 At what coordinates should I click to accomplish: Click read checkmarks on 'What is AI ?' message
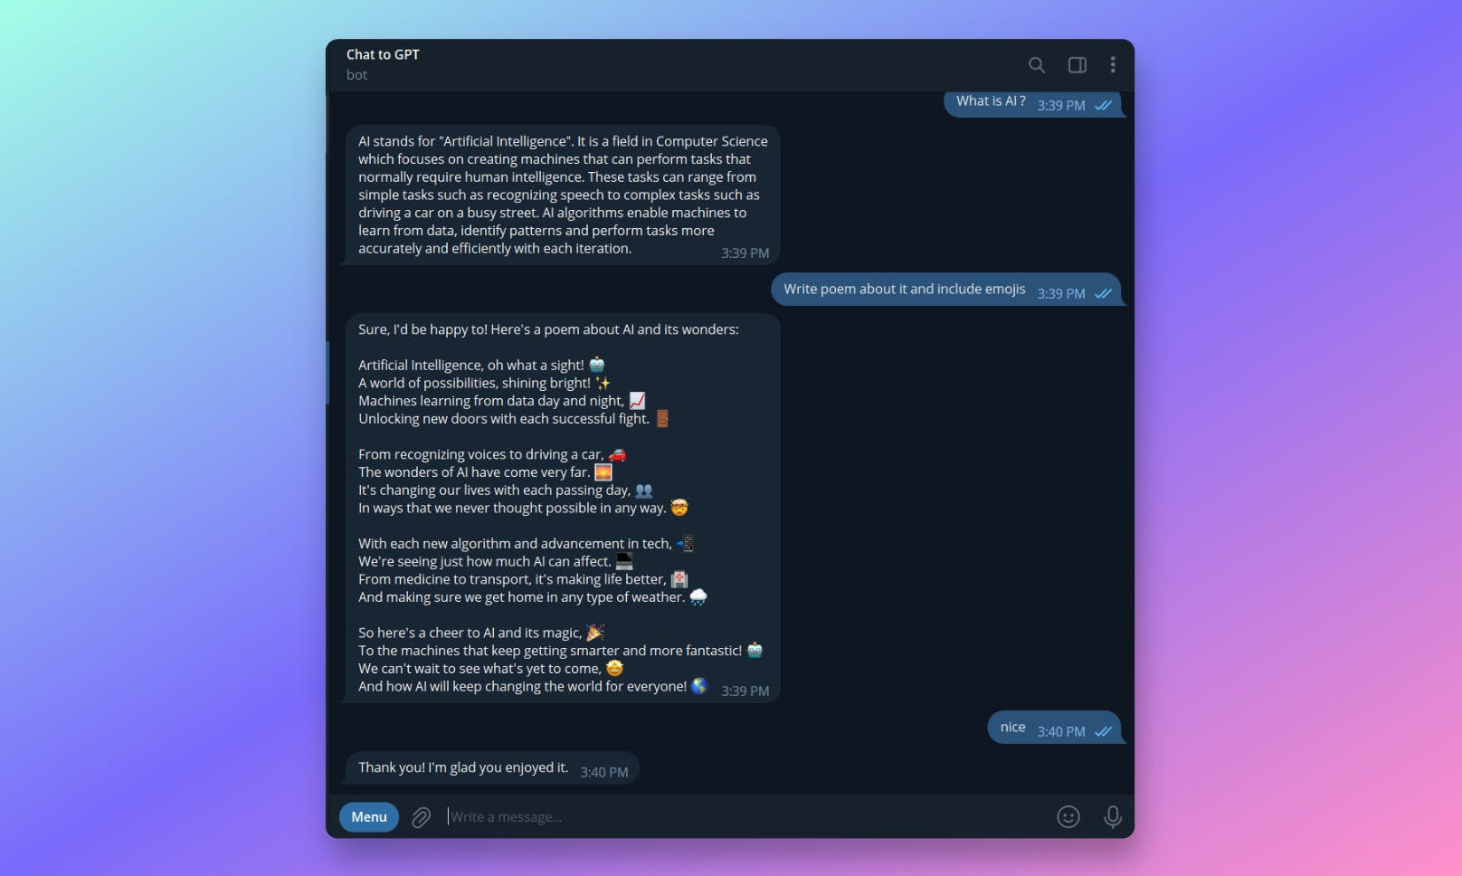point(1103,106)
